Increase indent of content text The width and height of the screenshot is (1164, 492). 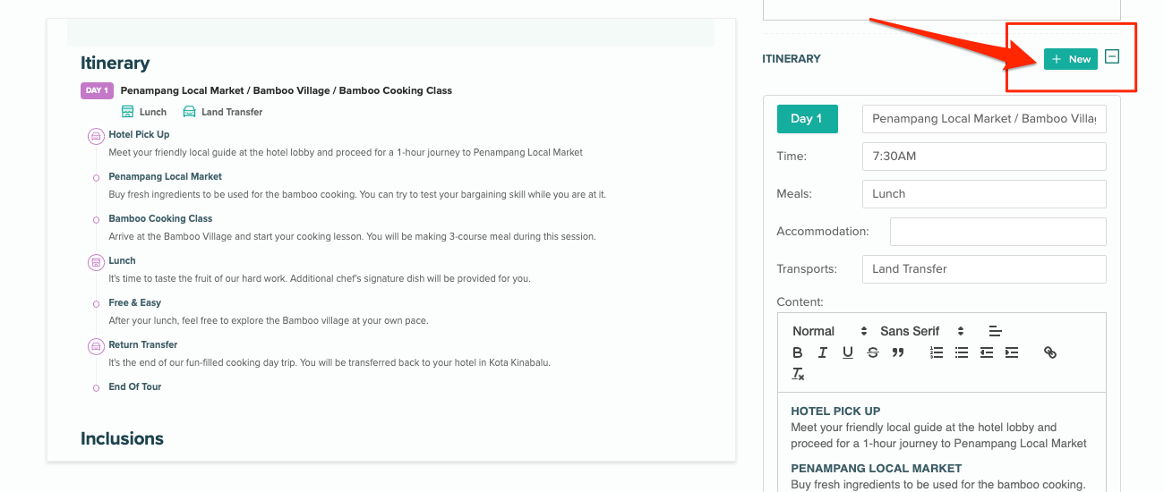tap(1012, 352)
